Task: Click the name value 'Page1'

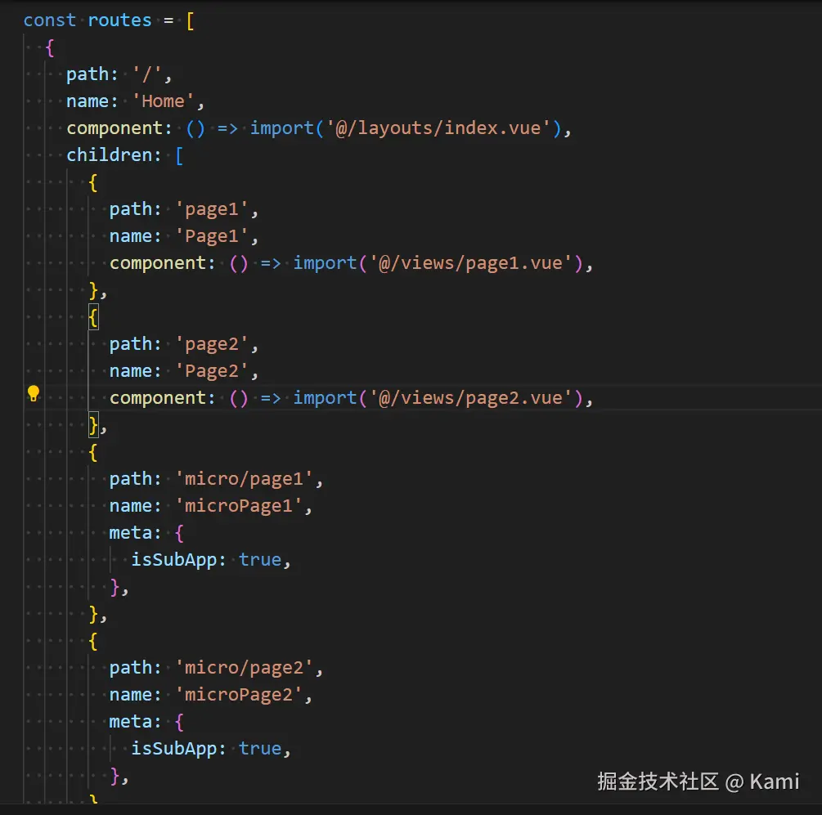Action: [212, 237]
